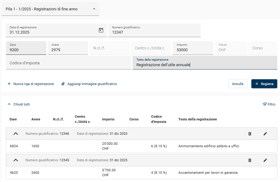This screenshot has height=182, width=280.
Task: Click Aggiungi immagine giustificativo paperclip link
Action: [89, 84]
